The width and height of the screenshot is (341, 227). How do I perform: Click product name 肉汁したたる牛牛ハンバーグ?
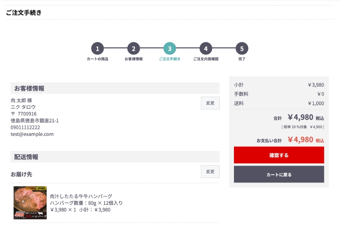pos(81,196)
